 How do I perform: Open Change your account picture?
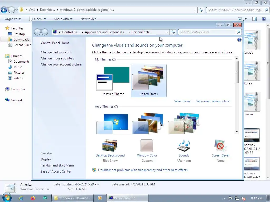[61, 64]
